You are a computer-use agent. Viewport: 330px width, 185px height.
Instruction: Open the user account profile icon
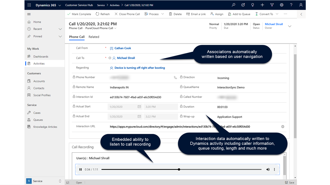coord(301,5)
